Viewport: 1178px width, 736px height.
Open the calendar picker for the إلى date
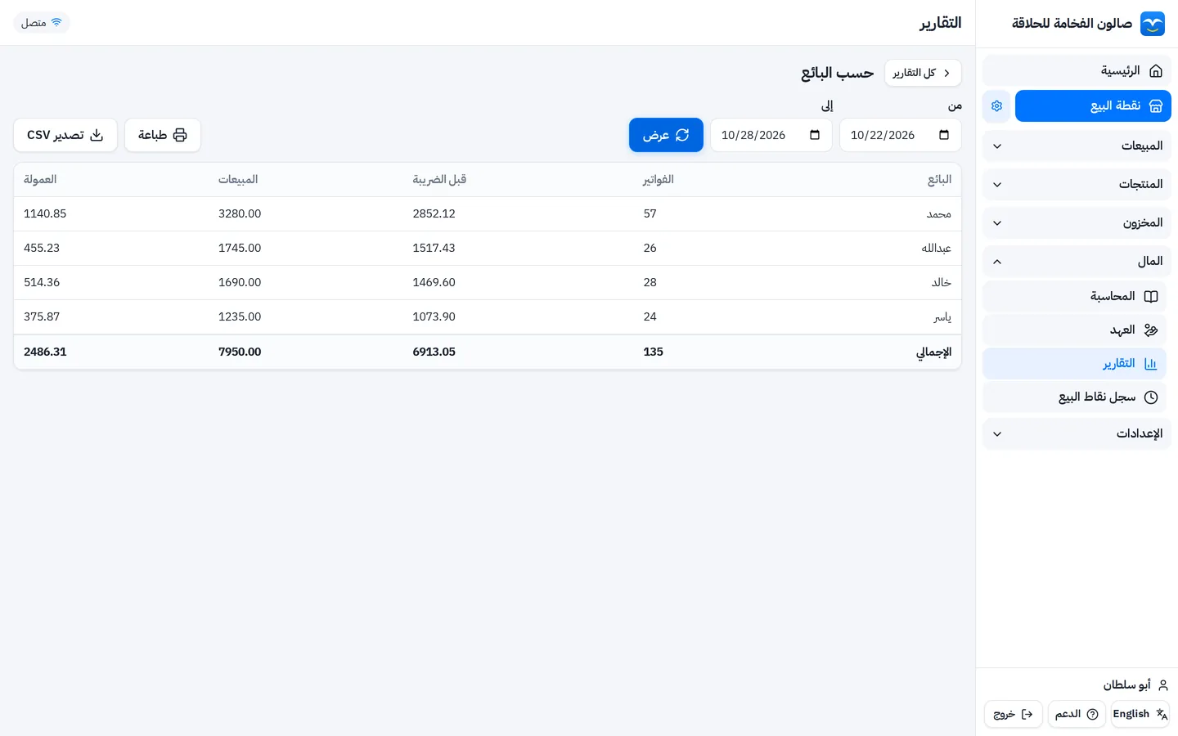(x=815, y=135)
